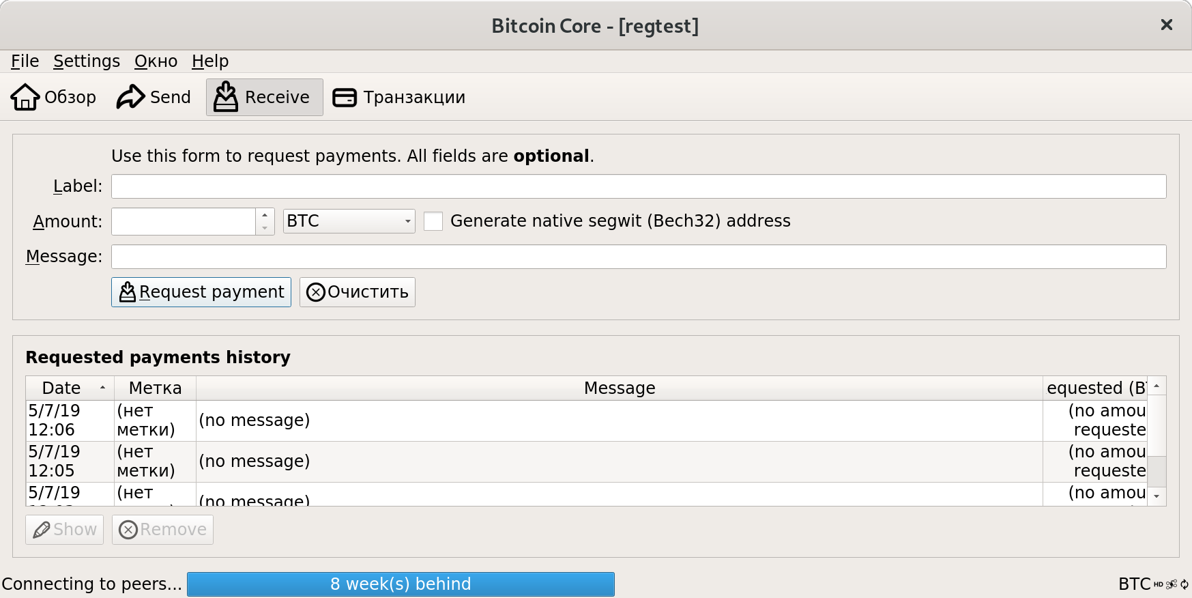Select (no message) in the 12:06 row

coord(620,421)
